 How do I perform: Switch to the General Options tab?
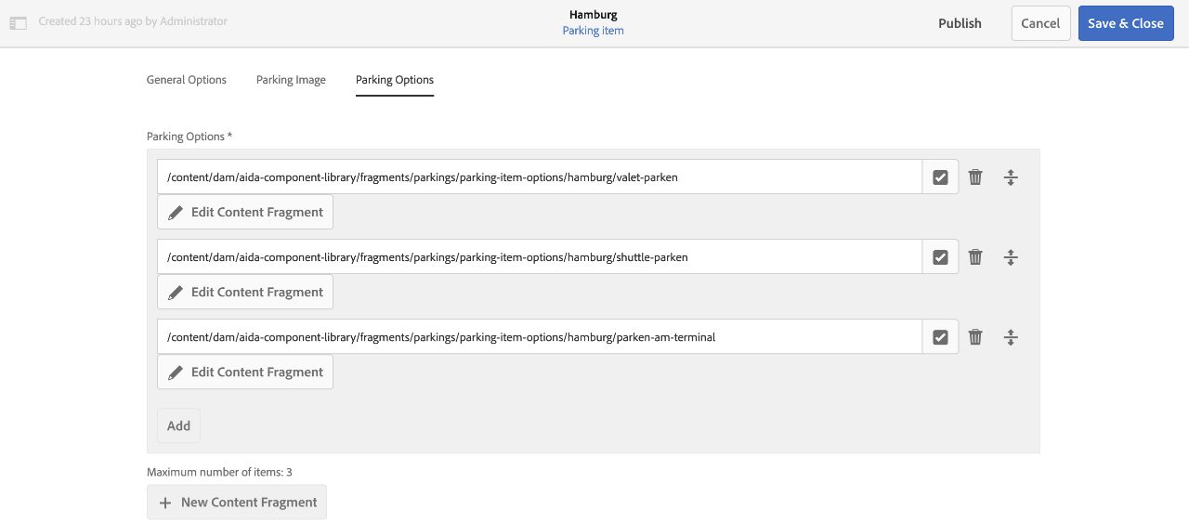(x=187, y=80)
